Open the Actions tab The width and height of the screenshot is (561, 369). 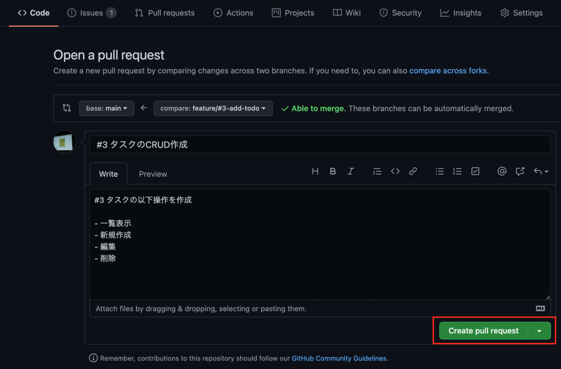[x=233, y=13]
